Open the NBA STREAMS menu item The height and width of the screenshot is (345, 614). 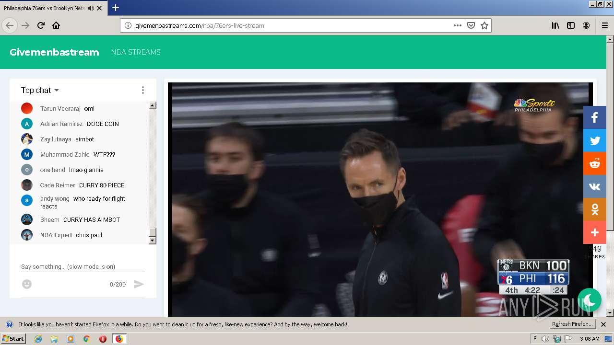coord(136,52)
